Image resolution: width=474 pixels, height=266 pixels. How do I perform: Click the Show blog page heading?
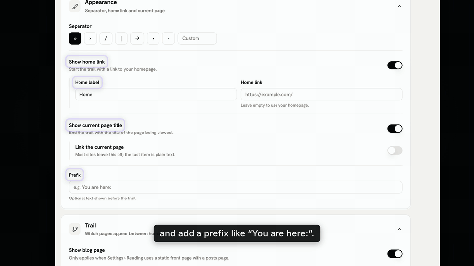(x=86, y=250)
